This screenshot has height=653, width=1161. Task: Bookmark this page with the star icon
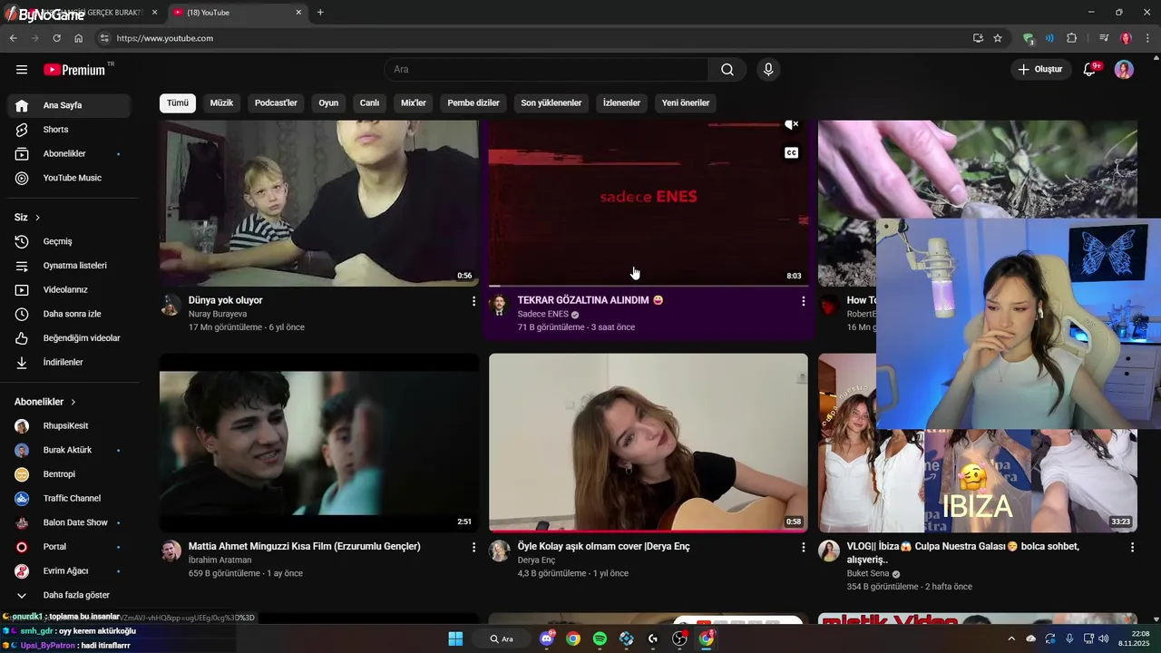point(998,38)
